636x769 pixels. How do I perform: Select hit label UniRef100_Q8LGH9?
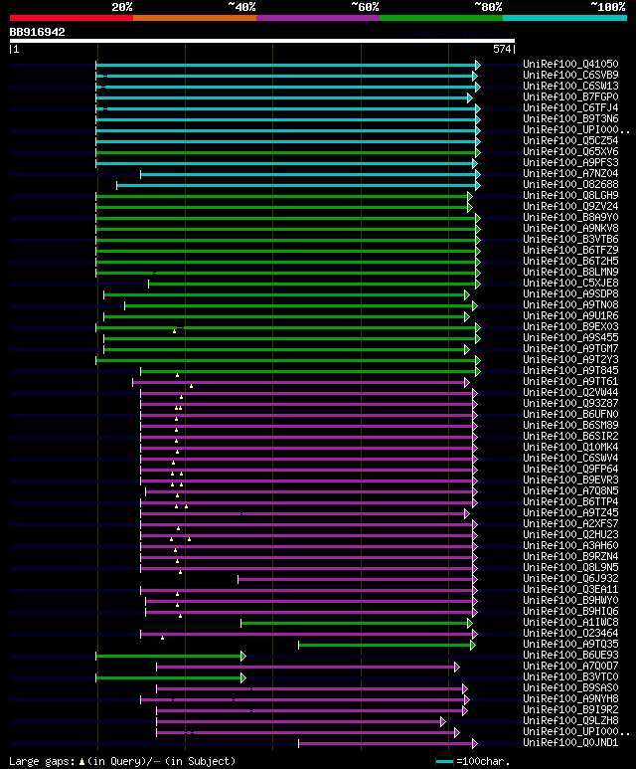point(570,195)
